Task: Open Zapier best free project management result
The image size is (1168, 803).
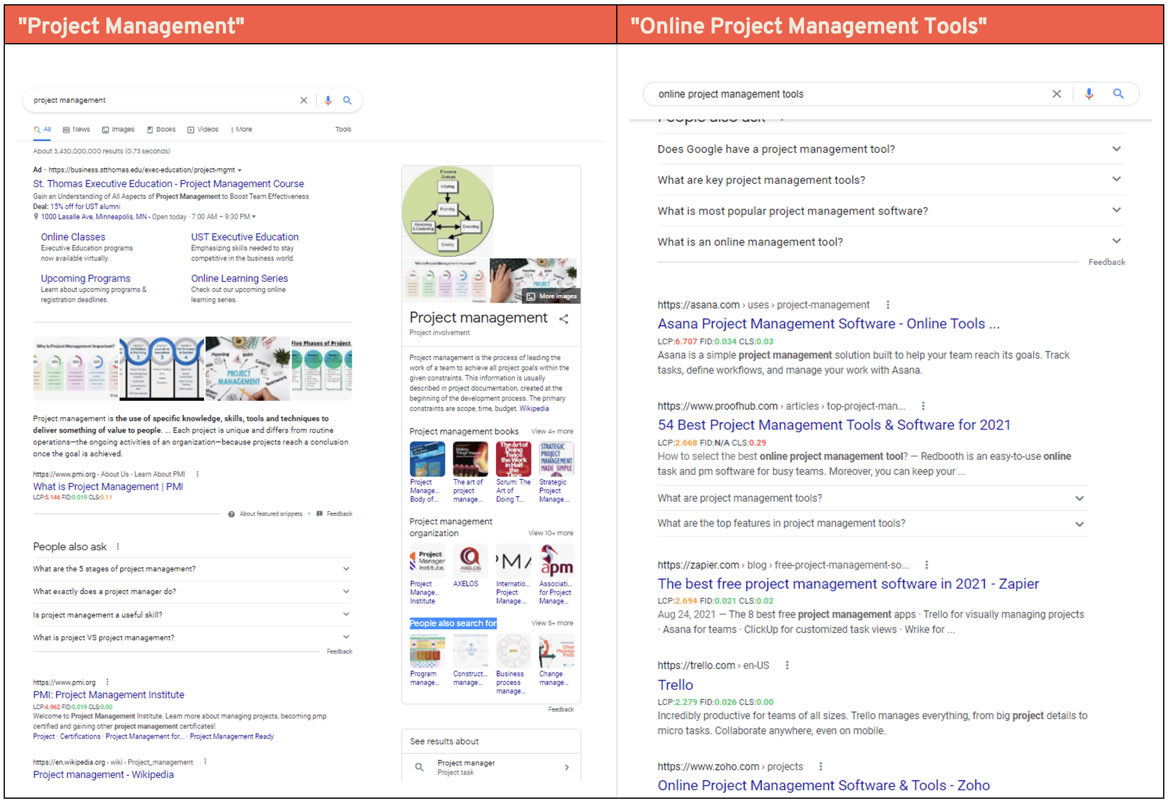Action: pos(848,584)
